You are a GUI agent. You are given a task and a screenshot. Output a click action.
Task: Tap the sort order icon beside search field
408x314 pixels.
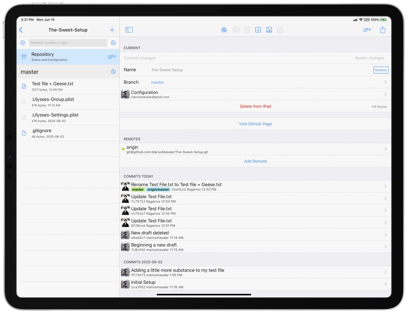point(113,43)
